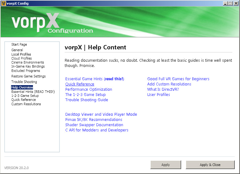Maximize the vorpX Config window
This screenshot has width=240, height=174.
tap(230, 3)
